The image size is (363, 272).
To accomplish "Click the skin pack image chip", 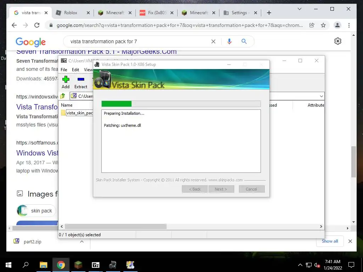I will point(37,211).
